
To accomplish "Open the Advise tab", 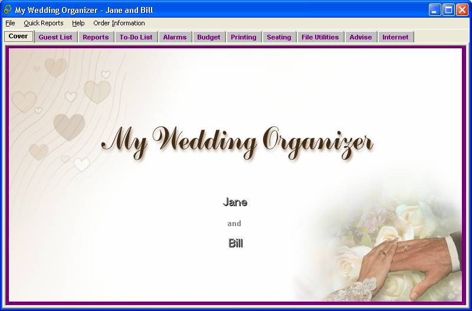I will pos(361,37).
